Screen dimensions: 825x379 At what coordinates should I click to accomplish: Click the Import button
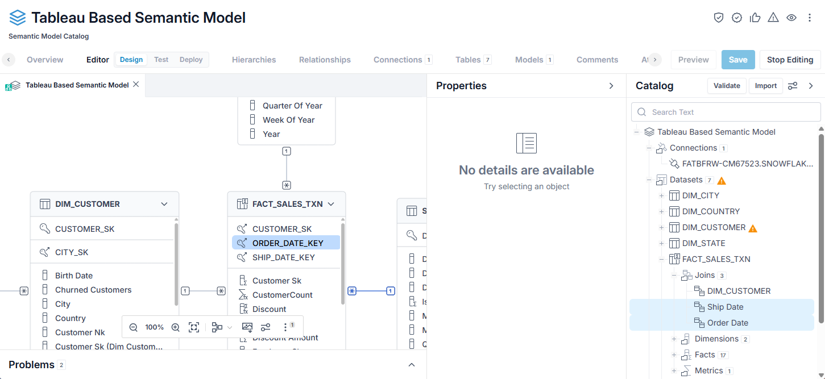(766, 86)
